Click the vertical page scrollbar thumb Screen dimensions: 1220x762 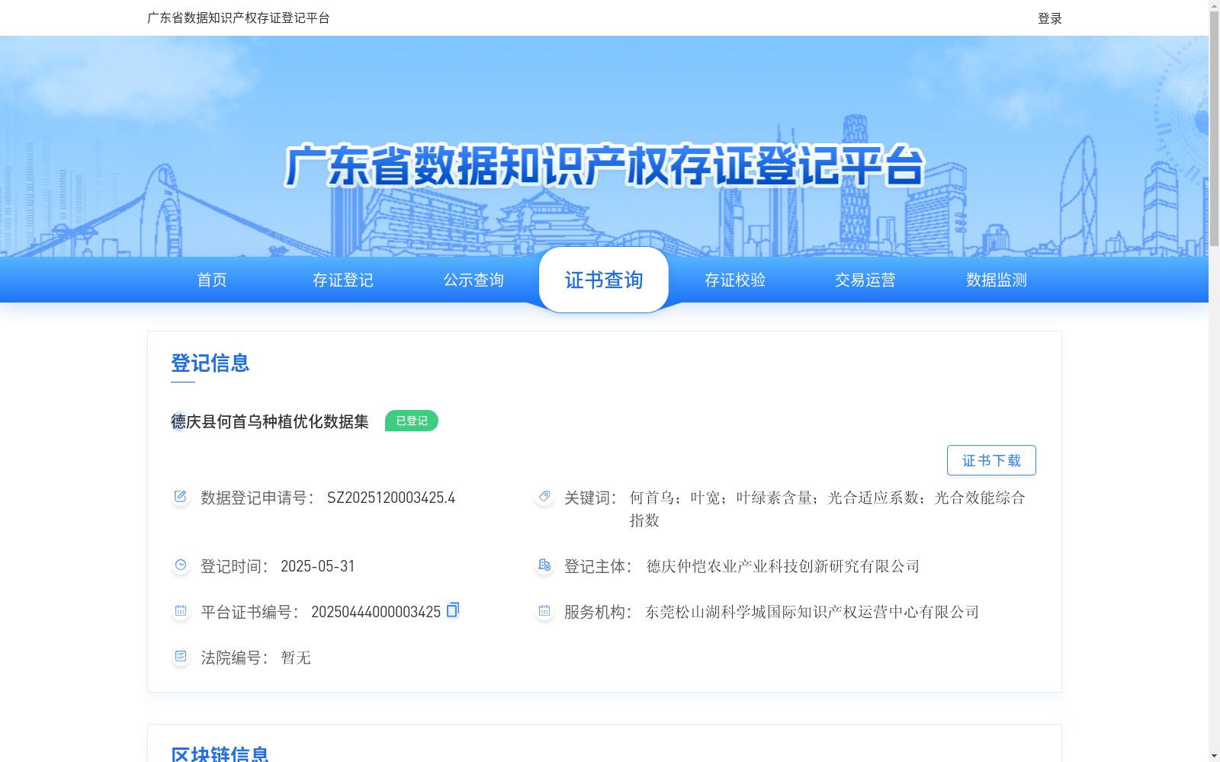tap(1214, 128)
